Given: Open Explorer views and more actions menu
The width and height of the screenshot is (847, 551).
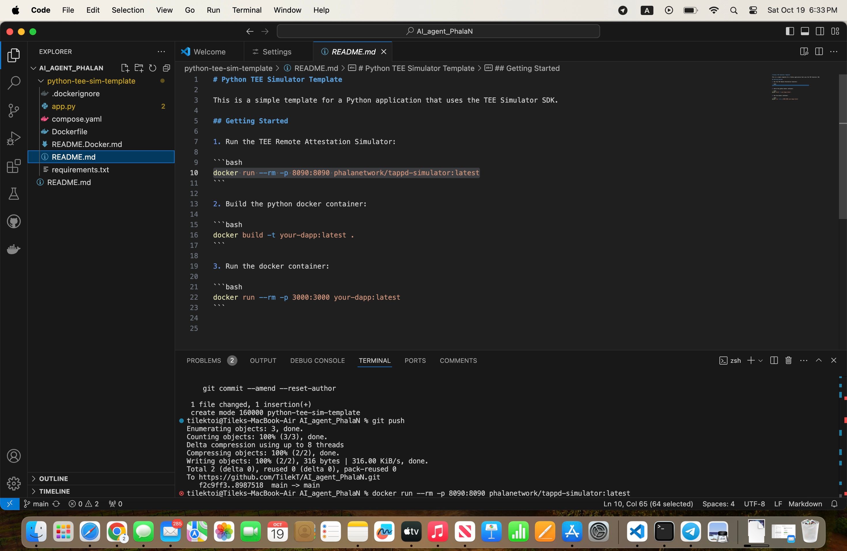Looking at the screenshot, I should coord(161,52).
